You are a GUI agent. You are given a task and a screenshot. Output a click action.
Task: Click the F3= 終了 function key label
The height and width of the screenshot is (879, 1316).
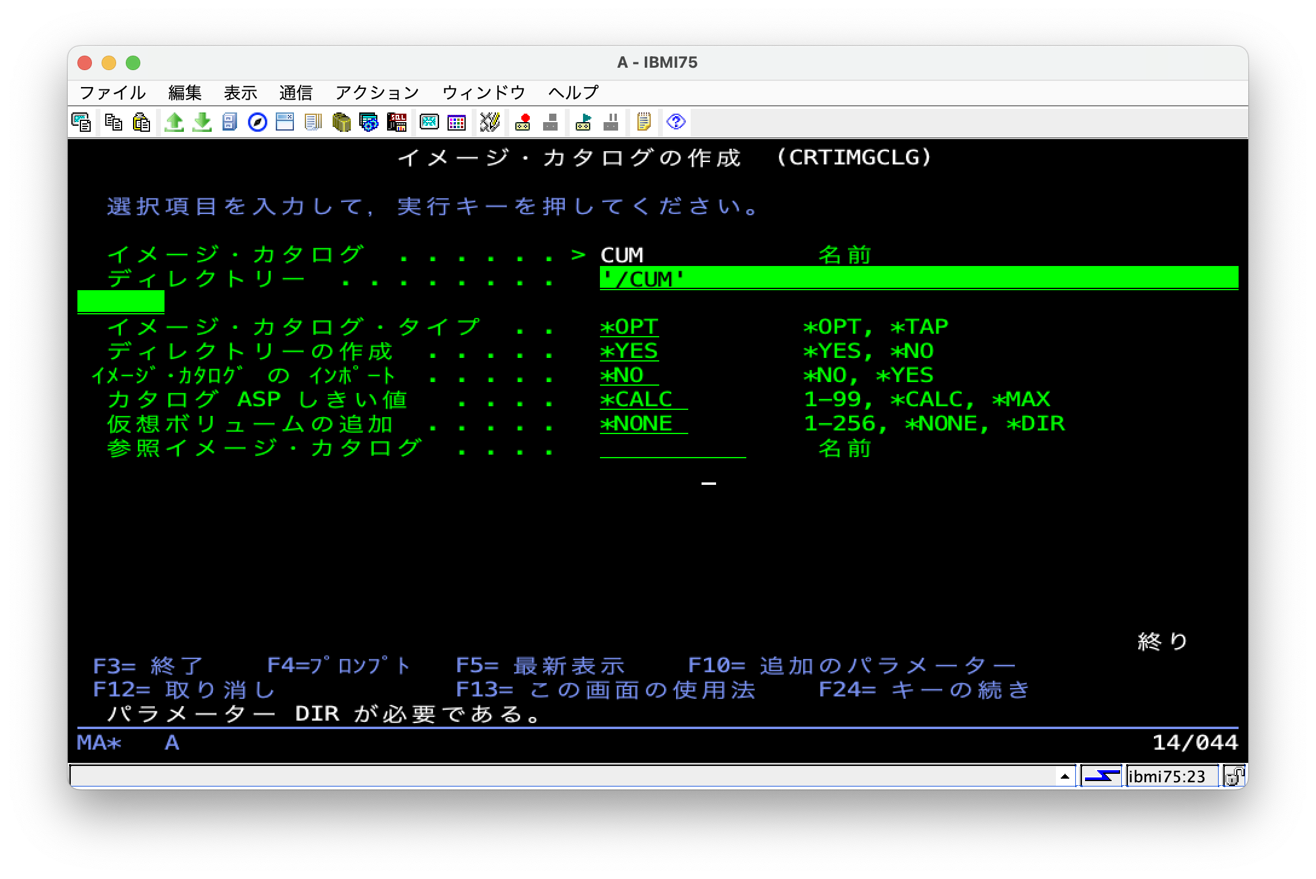[148, 666]
